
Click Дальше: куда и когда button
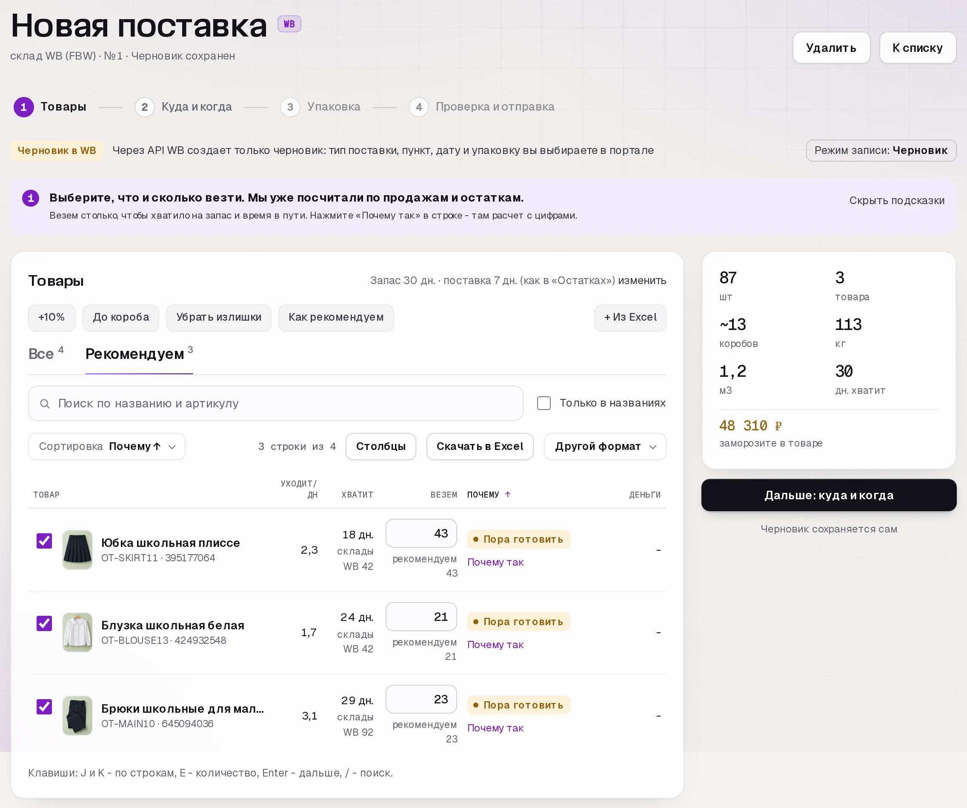pos(829,495)
